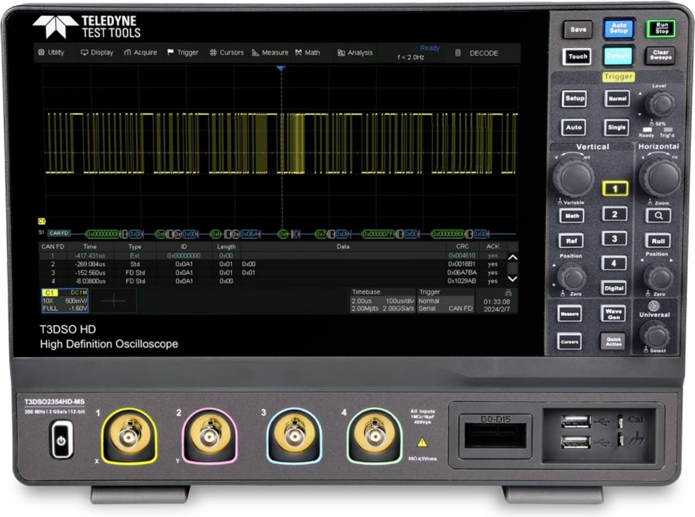Tap the DECODE entry in the top bar
This screenshot has width=695, height=517.
pos(484,53)
